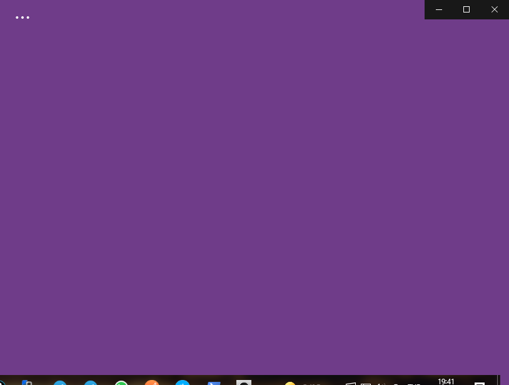Launch the orange browser icon on the taskbar
509x385 pixels.
click(x=152, y=384)
